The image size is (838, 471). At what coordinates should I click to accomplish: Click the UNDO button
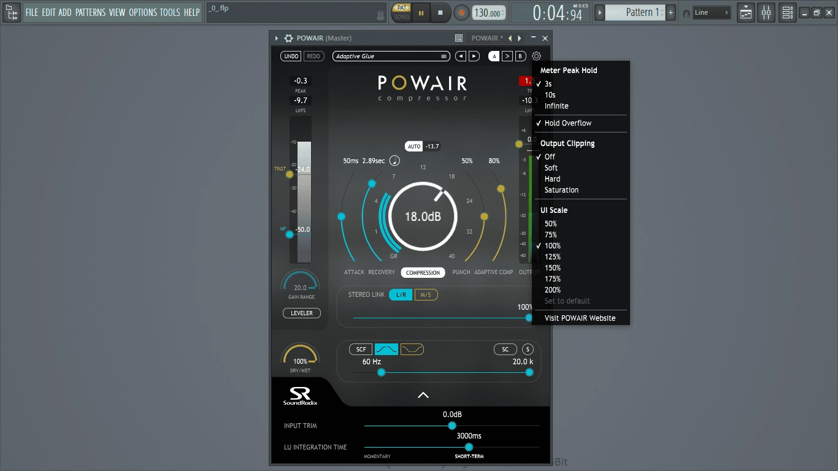coord(291,56)
